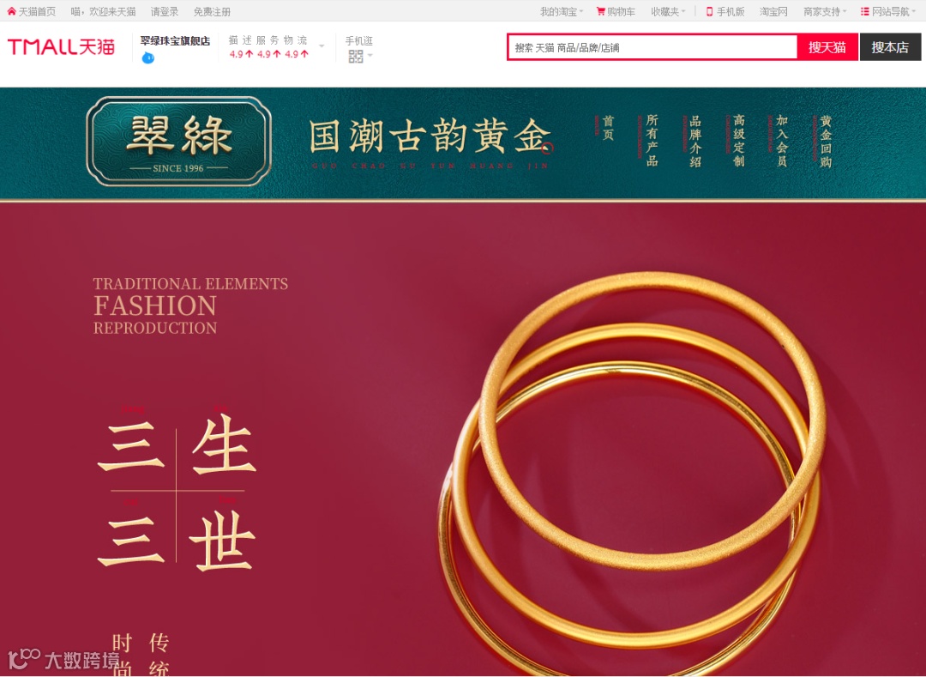This screenshot has width=926, height=677.
Task: Expand the store rating details arrow
Action: (x=322, y=46)
